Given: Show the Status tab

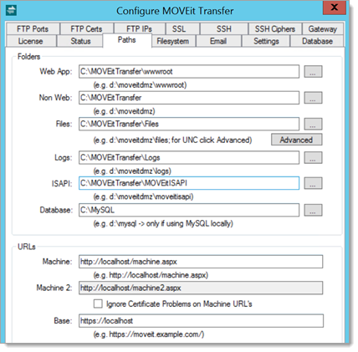Looking at the screenshot, I should coord(80,41).
